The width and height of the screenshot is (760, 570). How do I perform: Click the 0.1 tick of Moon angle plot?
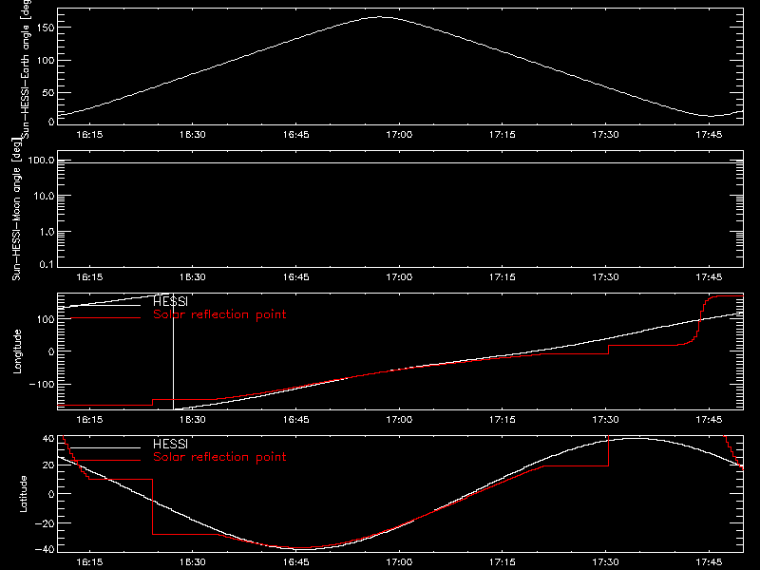[x=47, y=264]
